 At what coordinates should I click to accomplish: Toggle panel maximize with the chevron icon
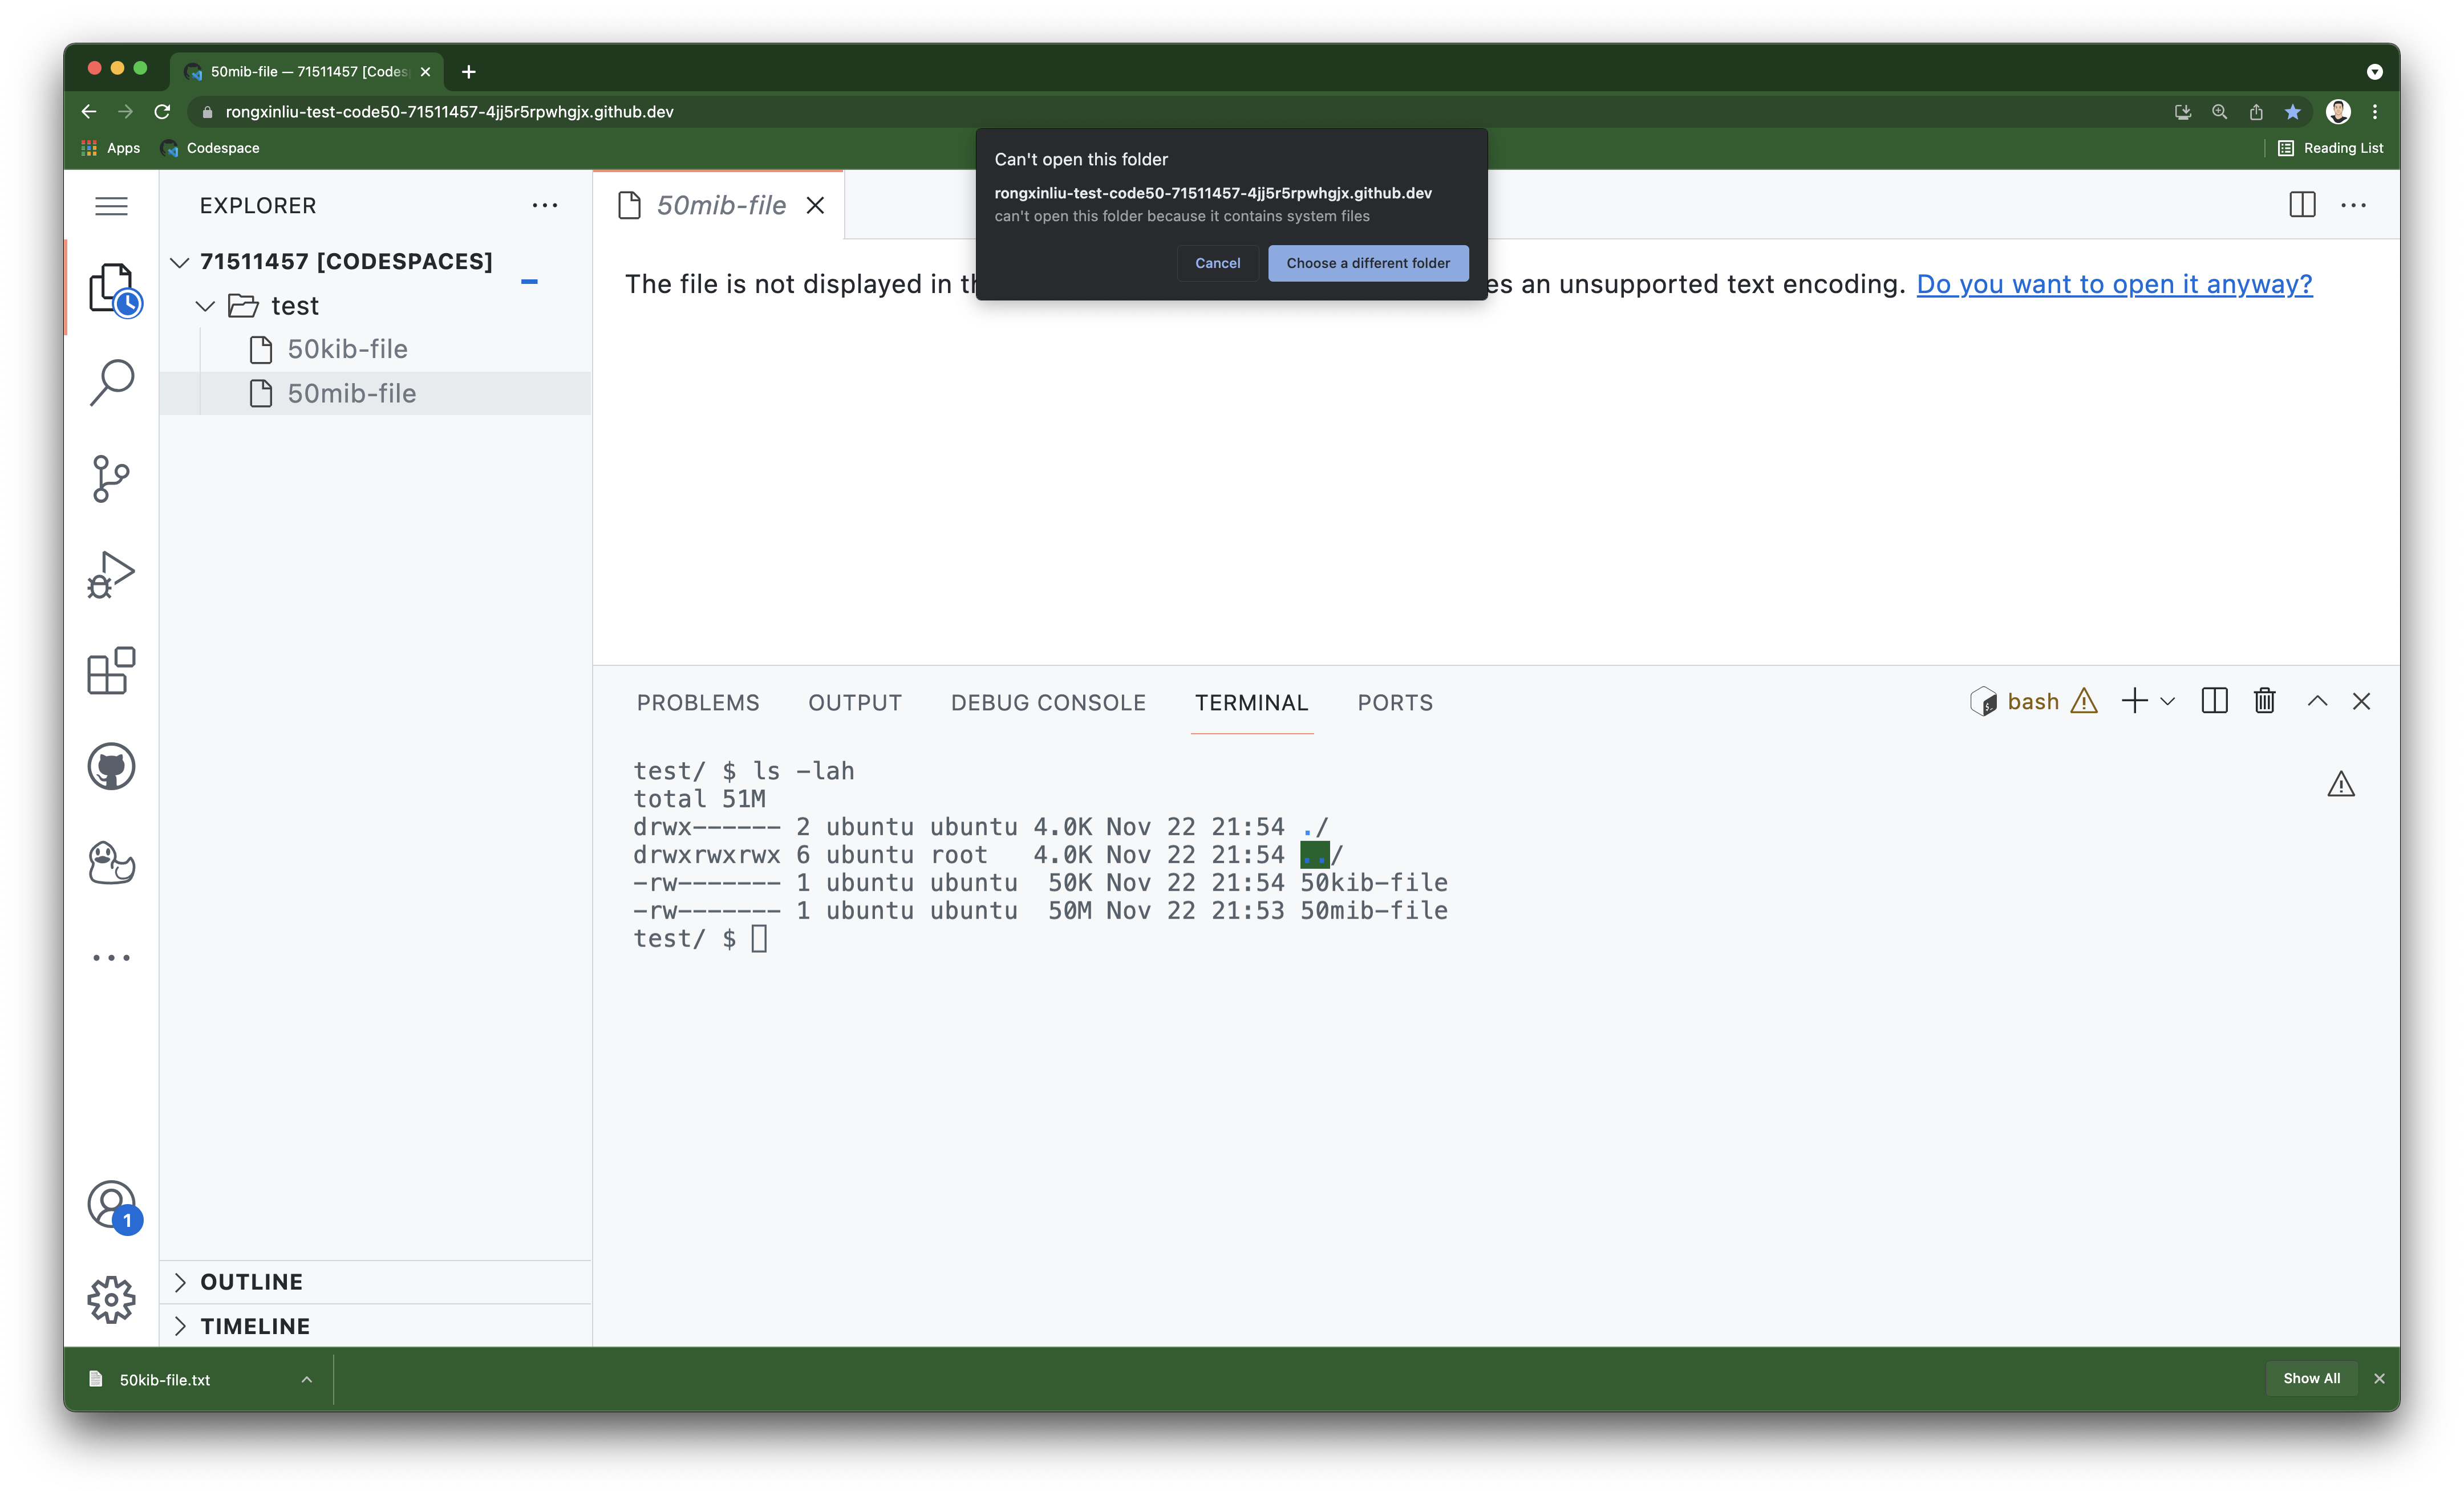pos(2317,701)
